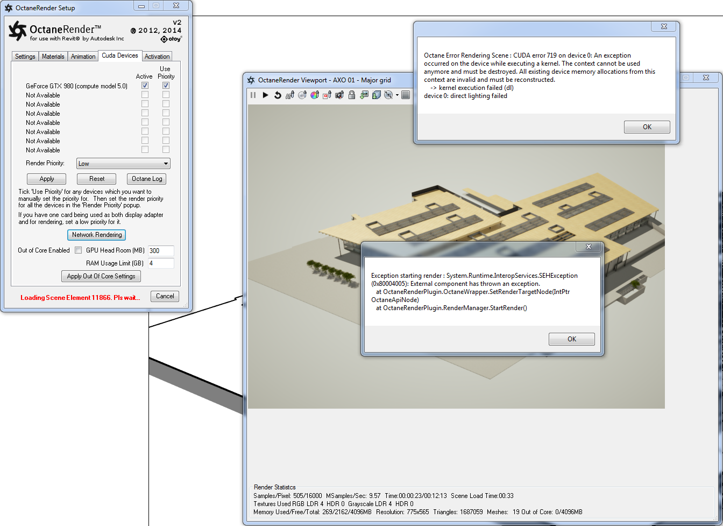Uncheck Use Priority for GeForce GTX 980
Image resolution: width=723 pixels, height=526 pixels.
(166, 86)
